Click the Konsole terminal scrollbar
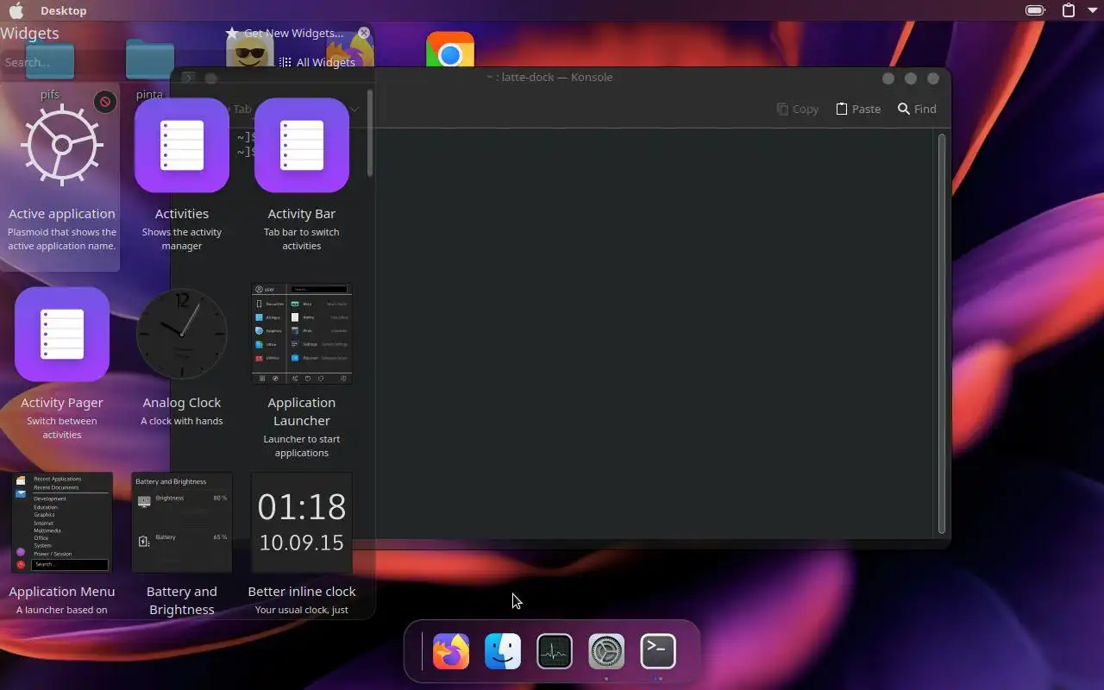This screenshot has width=1104, height=690. coord(942,332)
